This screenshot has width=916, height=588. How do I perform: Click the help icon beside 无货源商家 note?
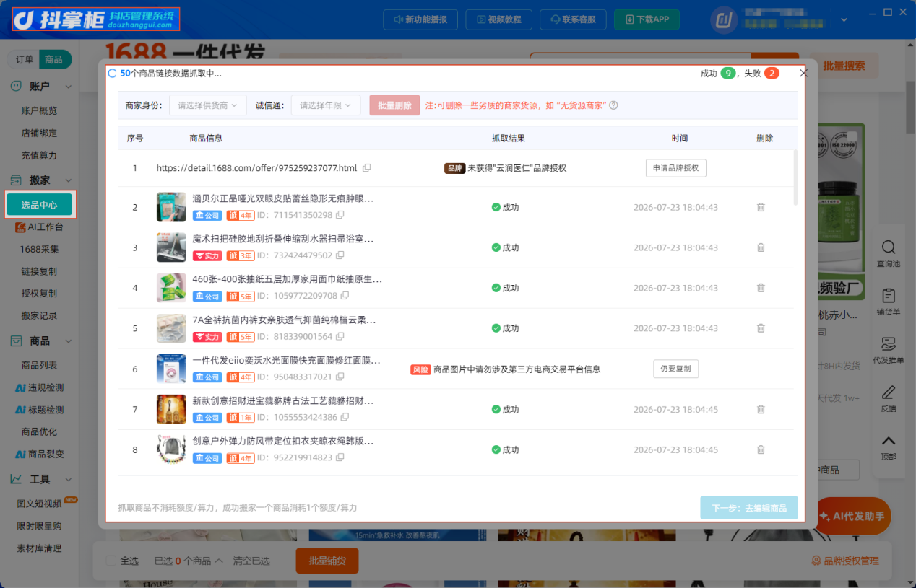613,105
